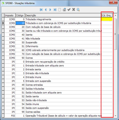The image size is (119, 120).
Task: Cancel changes with the X toolbar icon
Action: point(73,9)
